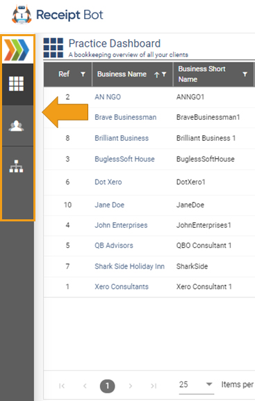Click the Ref value 10 for Jane Doe
The height and width of the screenshot is (401, 255).
[67, 205]
